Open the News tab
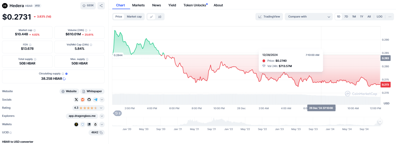This screenshot has height=144, width=396. tap(156, 5)
